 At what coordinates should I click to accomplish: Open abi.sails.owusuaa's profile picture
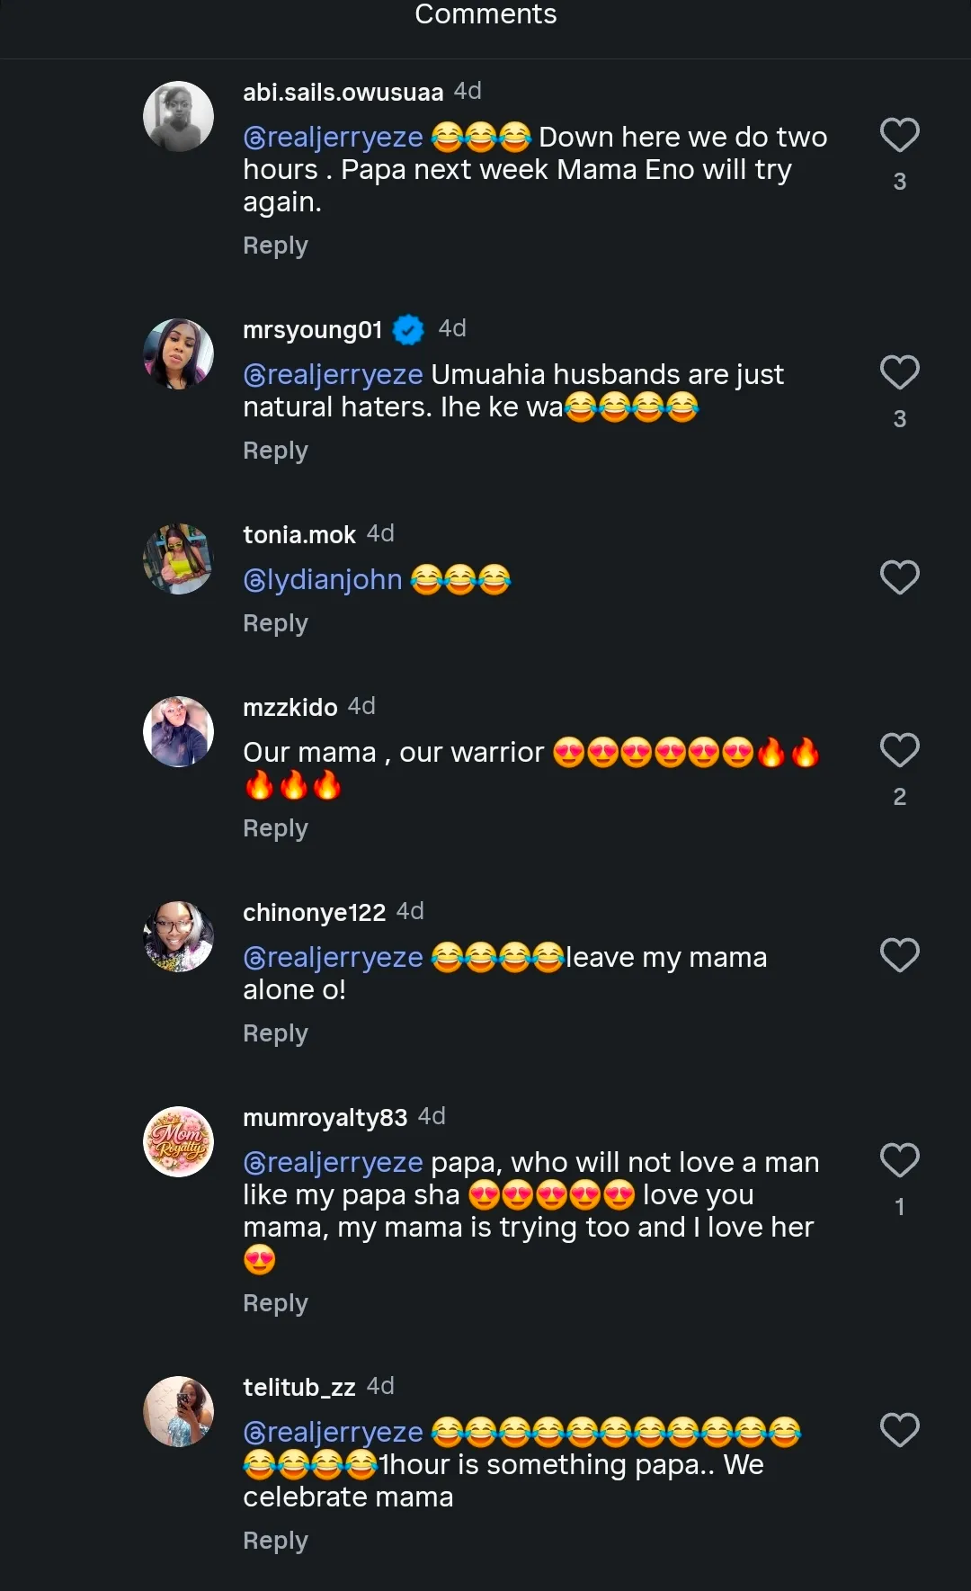pos(178,117)
